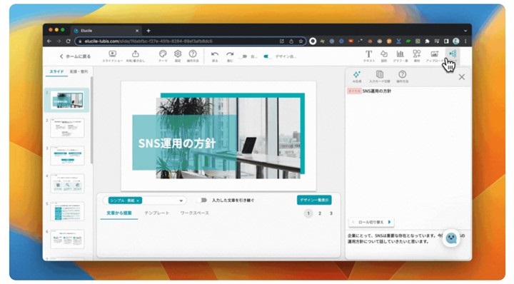Screen dimensions: 514x284
Task: Undo the last action
Action: coord(215,56)
